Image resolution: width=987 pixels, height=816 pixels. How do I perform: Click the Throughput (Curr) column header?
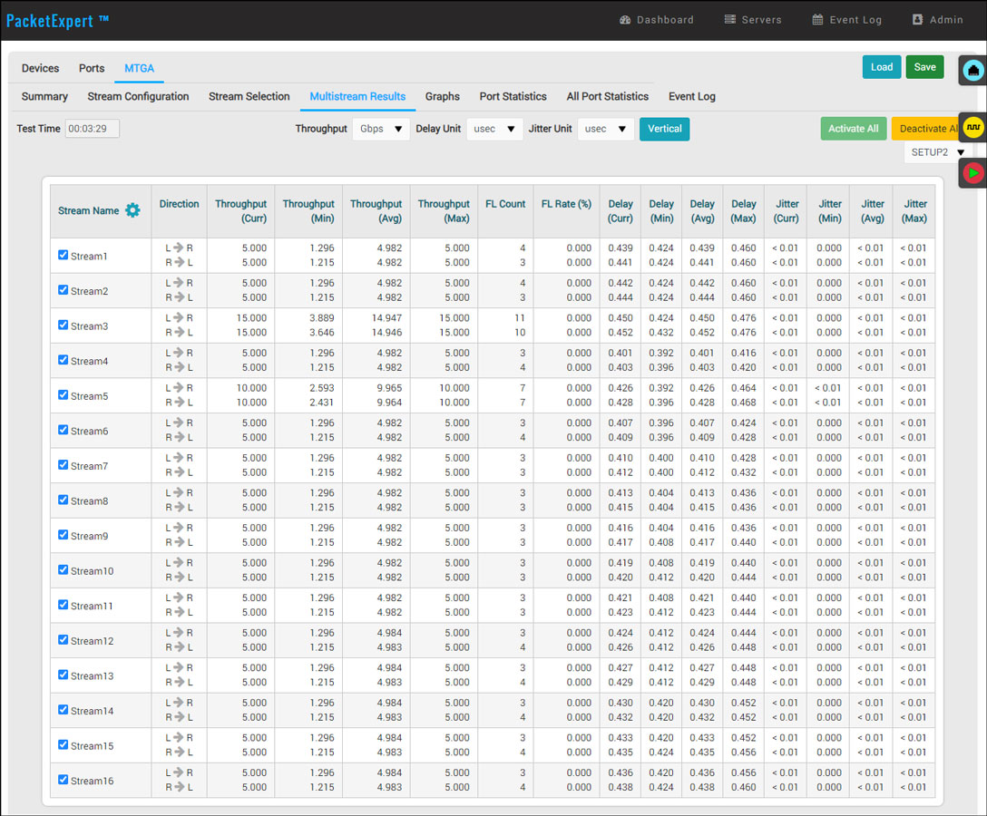point(240,210)
